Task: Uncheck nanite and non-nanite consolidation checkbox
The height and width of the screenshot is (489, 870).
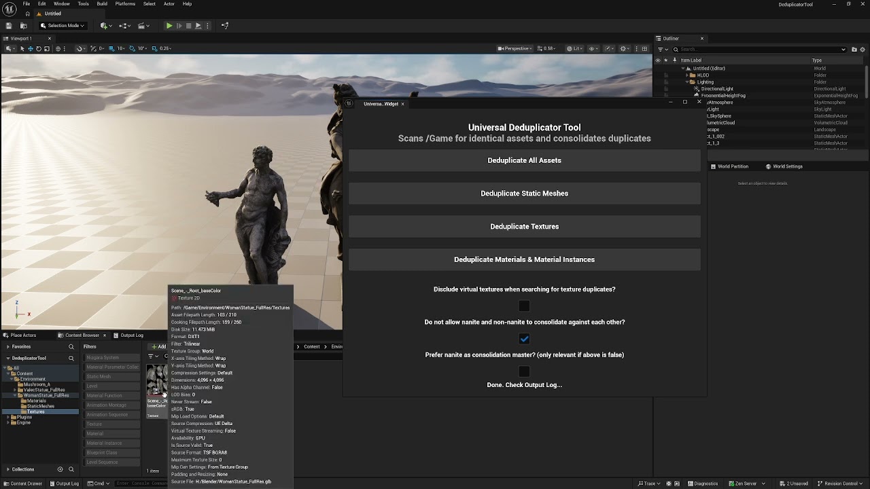Action: (524, 339)
